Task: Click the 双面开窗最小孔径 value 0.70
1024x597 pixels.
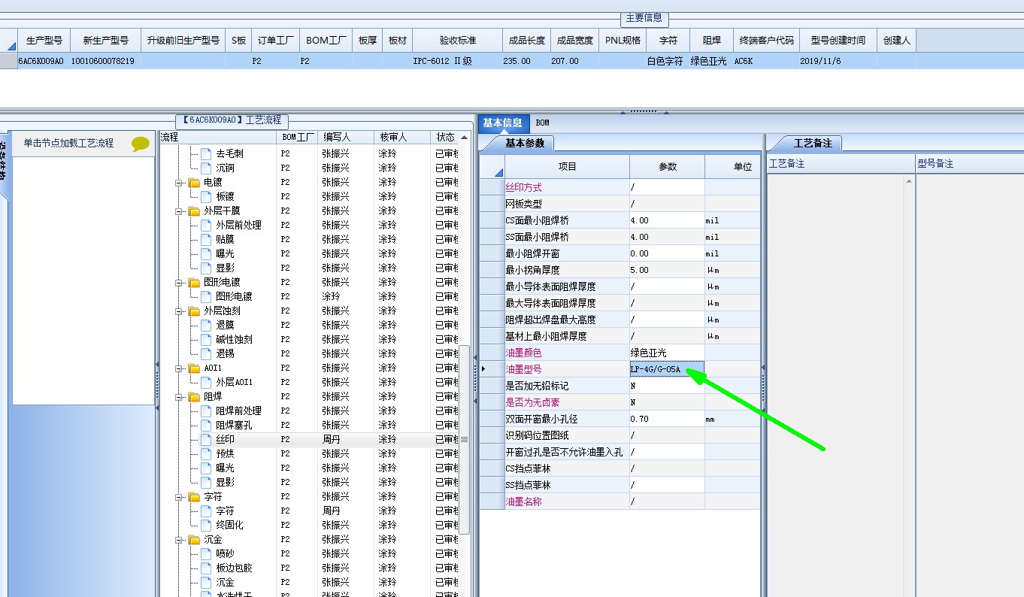Action: (x=667, y=419)
